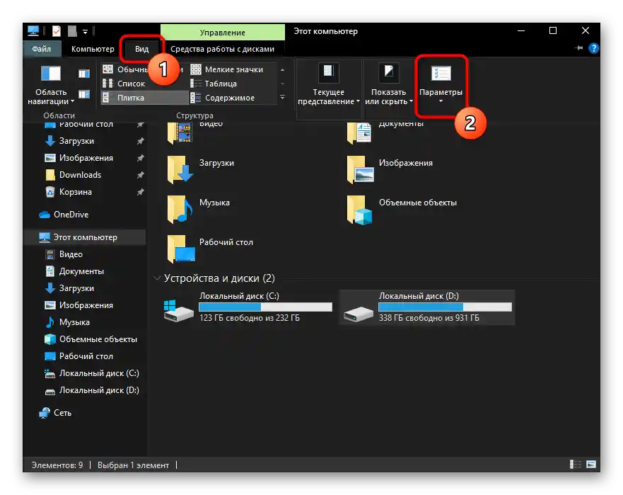
Task: Click the D: drive free space bar
Action: [445, 307]
